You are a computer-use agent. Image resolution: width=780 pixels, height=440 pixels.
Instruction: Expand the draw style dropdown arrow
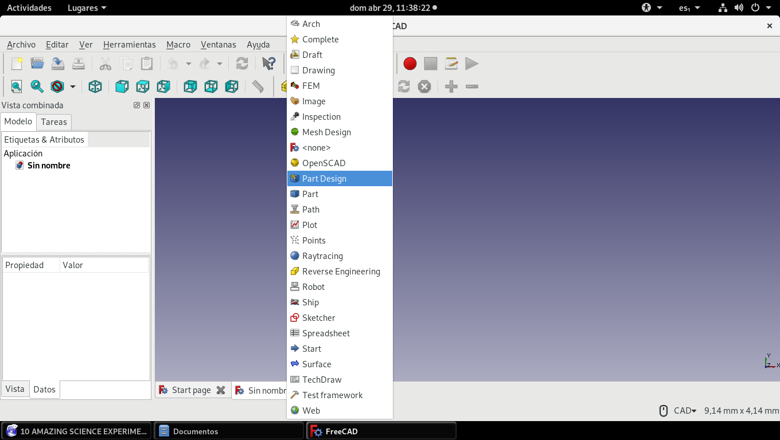click(73, 87)
